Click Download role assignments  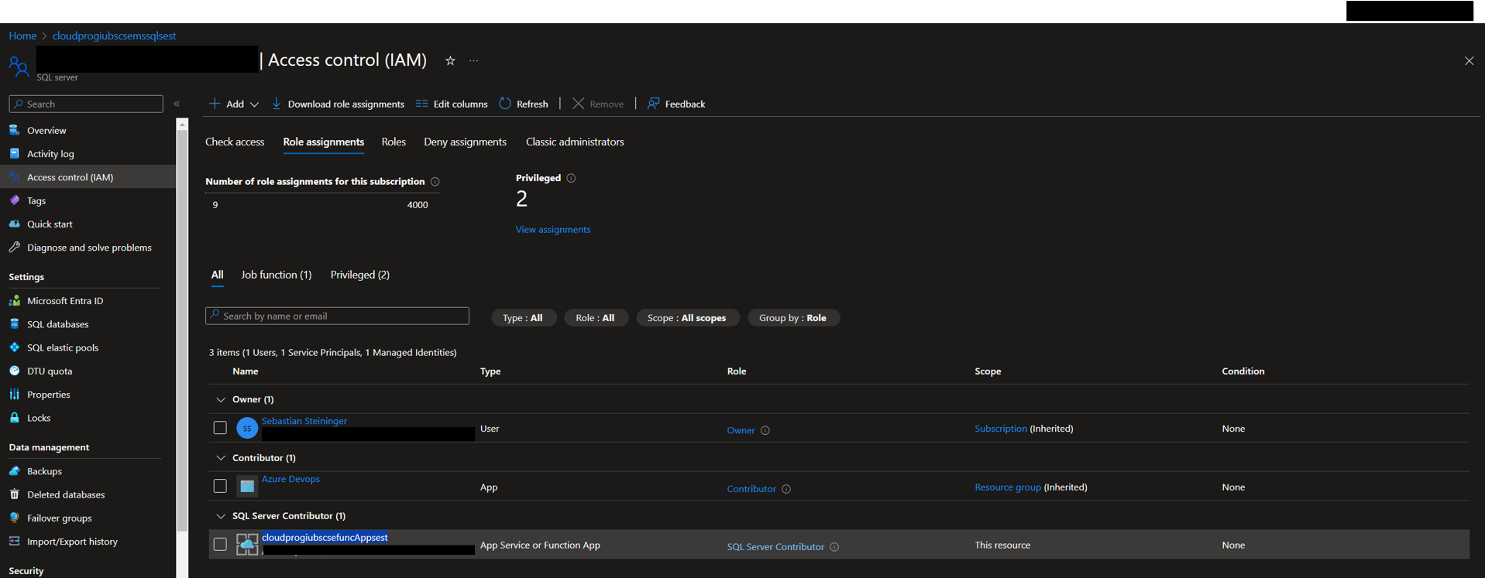coord(338,104)
